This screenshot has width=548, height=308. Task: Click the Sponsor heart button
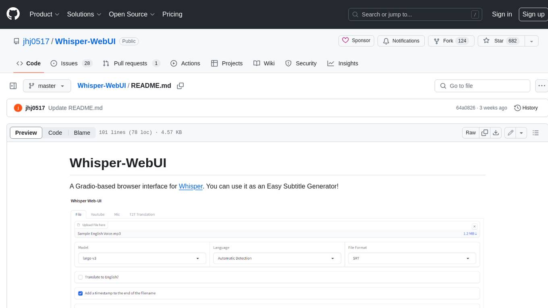pyautogui.click(x=356, y=41)
